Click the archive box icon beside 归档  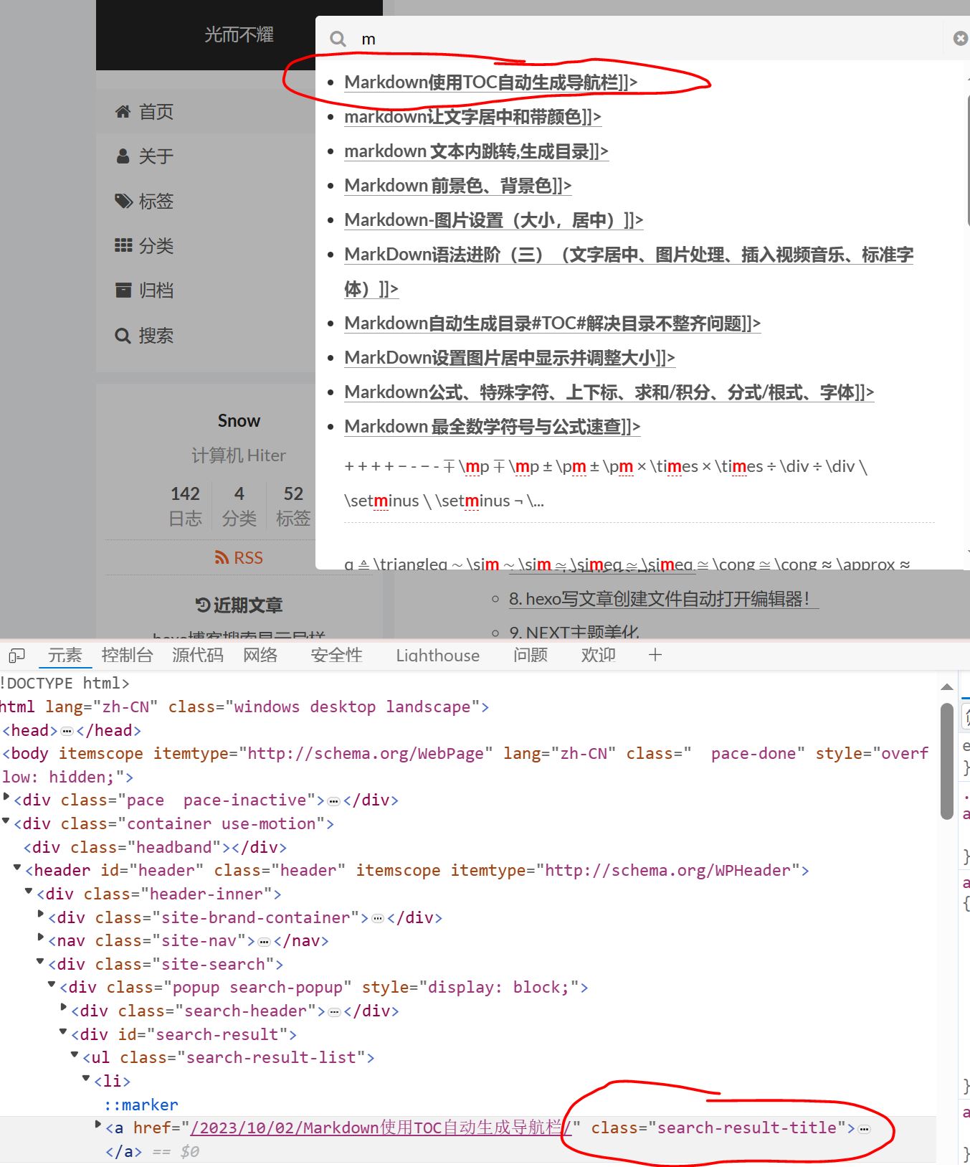(123, 290)
